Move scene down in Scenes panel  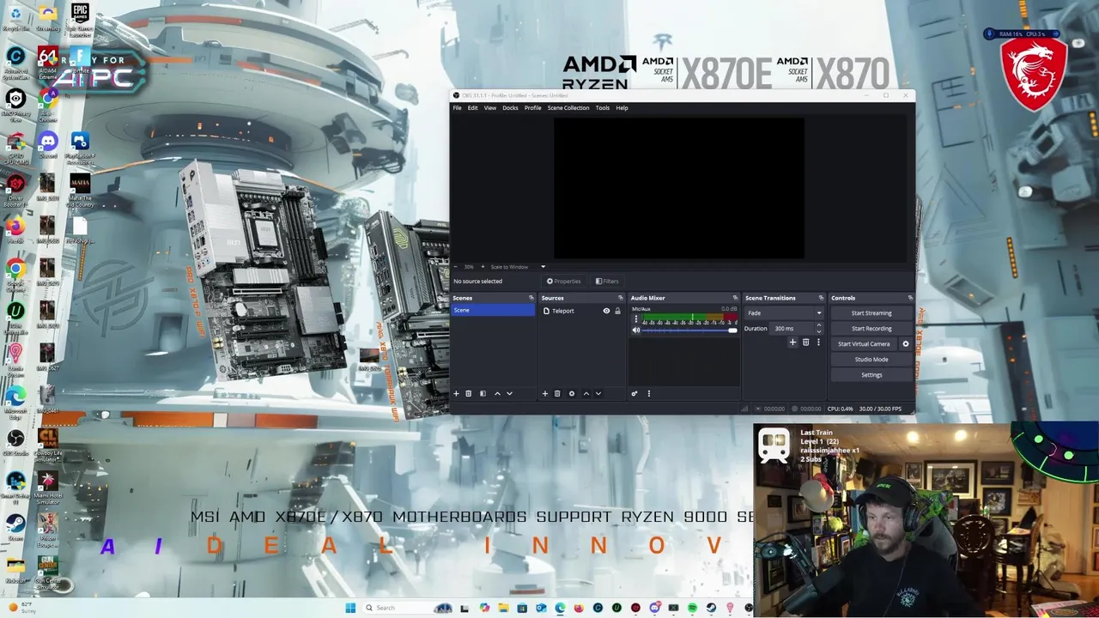(x=509, y=393)
